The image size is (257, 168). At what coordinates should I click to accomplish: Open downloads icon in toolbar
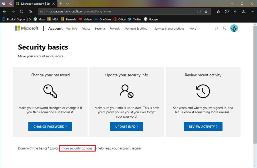[x=235, y=11]
